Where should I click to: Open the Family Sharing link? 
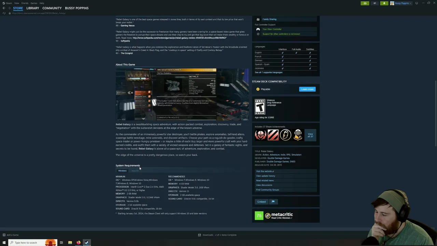click(270, 19)
